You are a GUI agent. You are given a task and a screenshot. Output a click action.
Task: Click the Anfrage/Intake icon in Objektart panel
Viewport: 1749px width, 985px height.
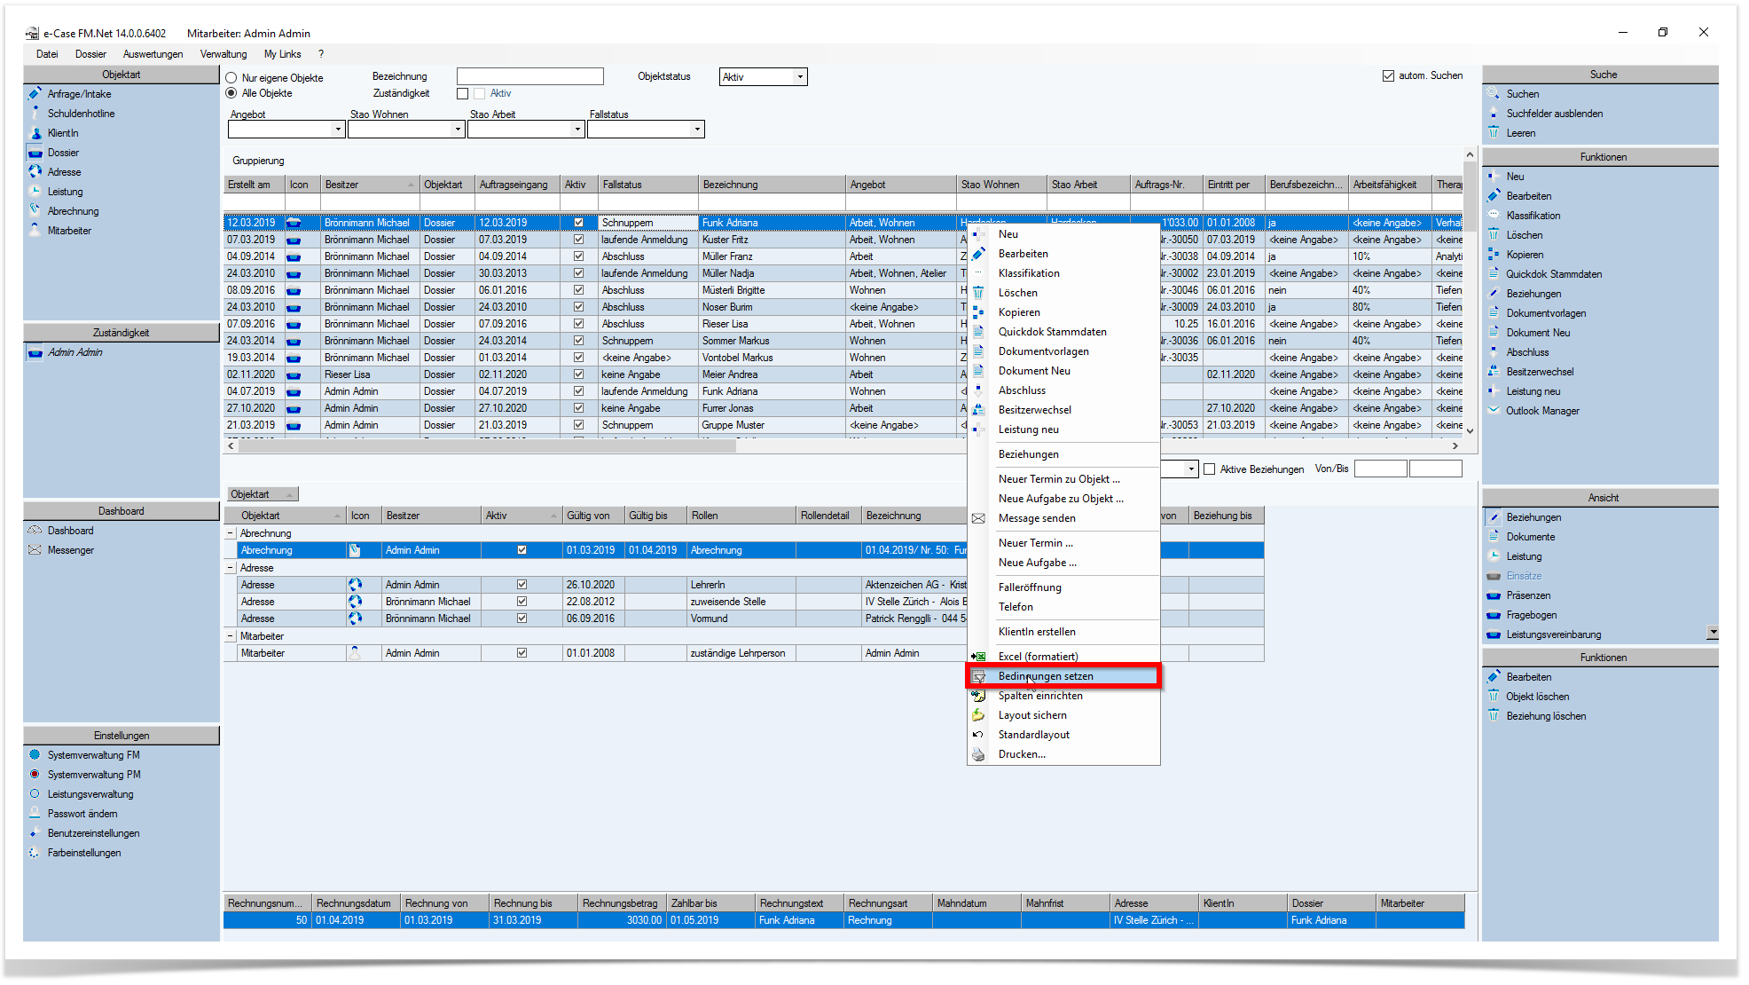pos(35,93)
